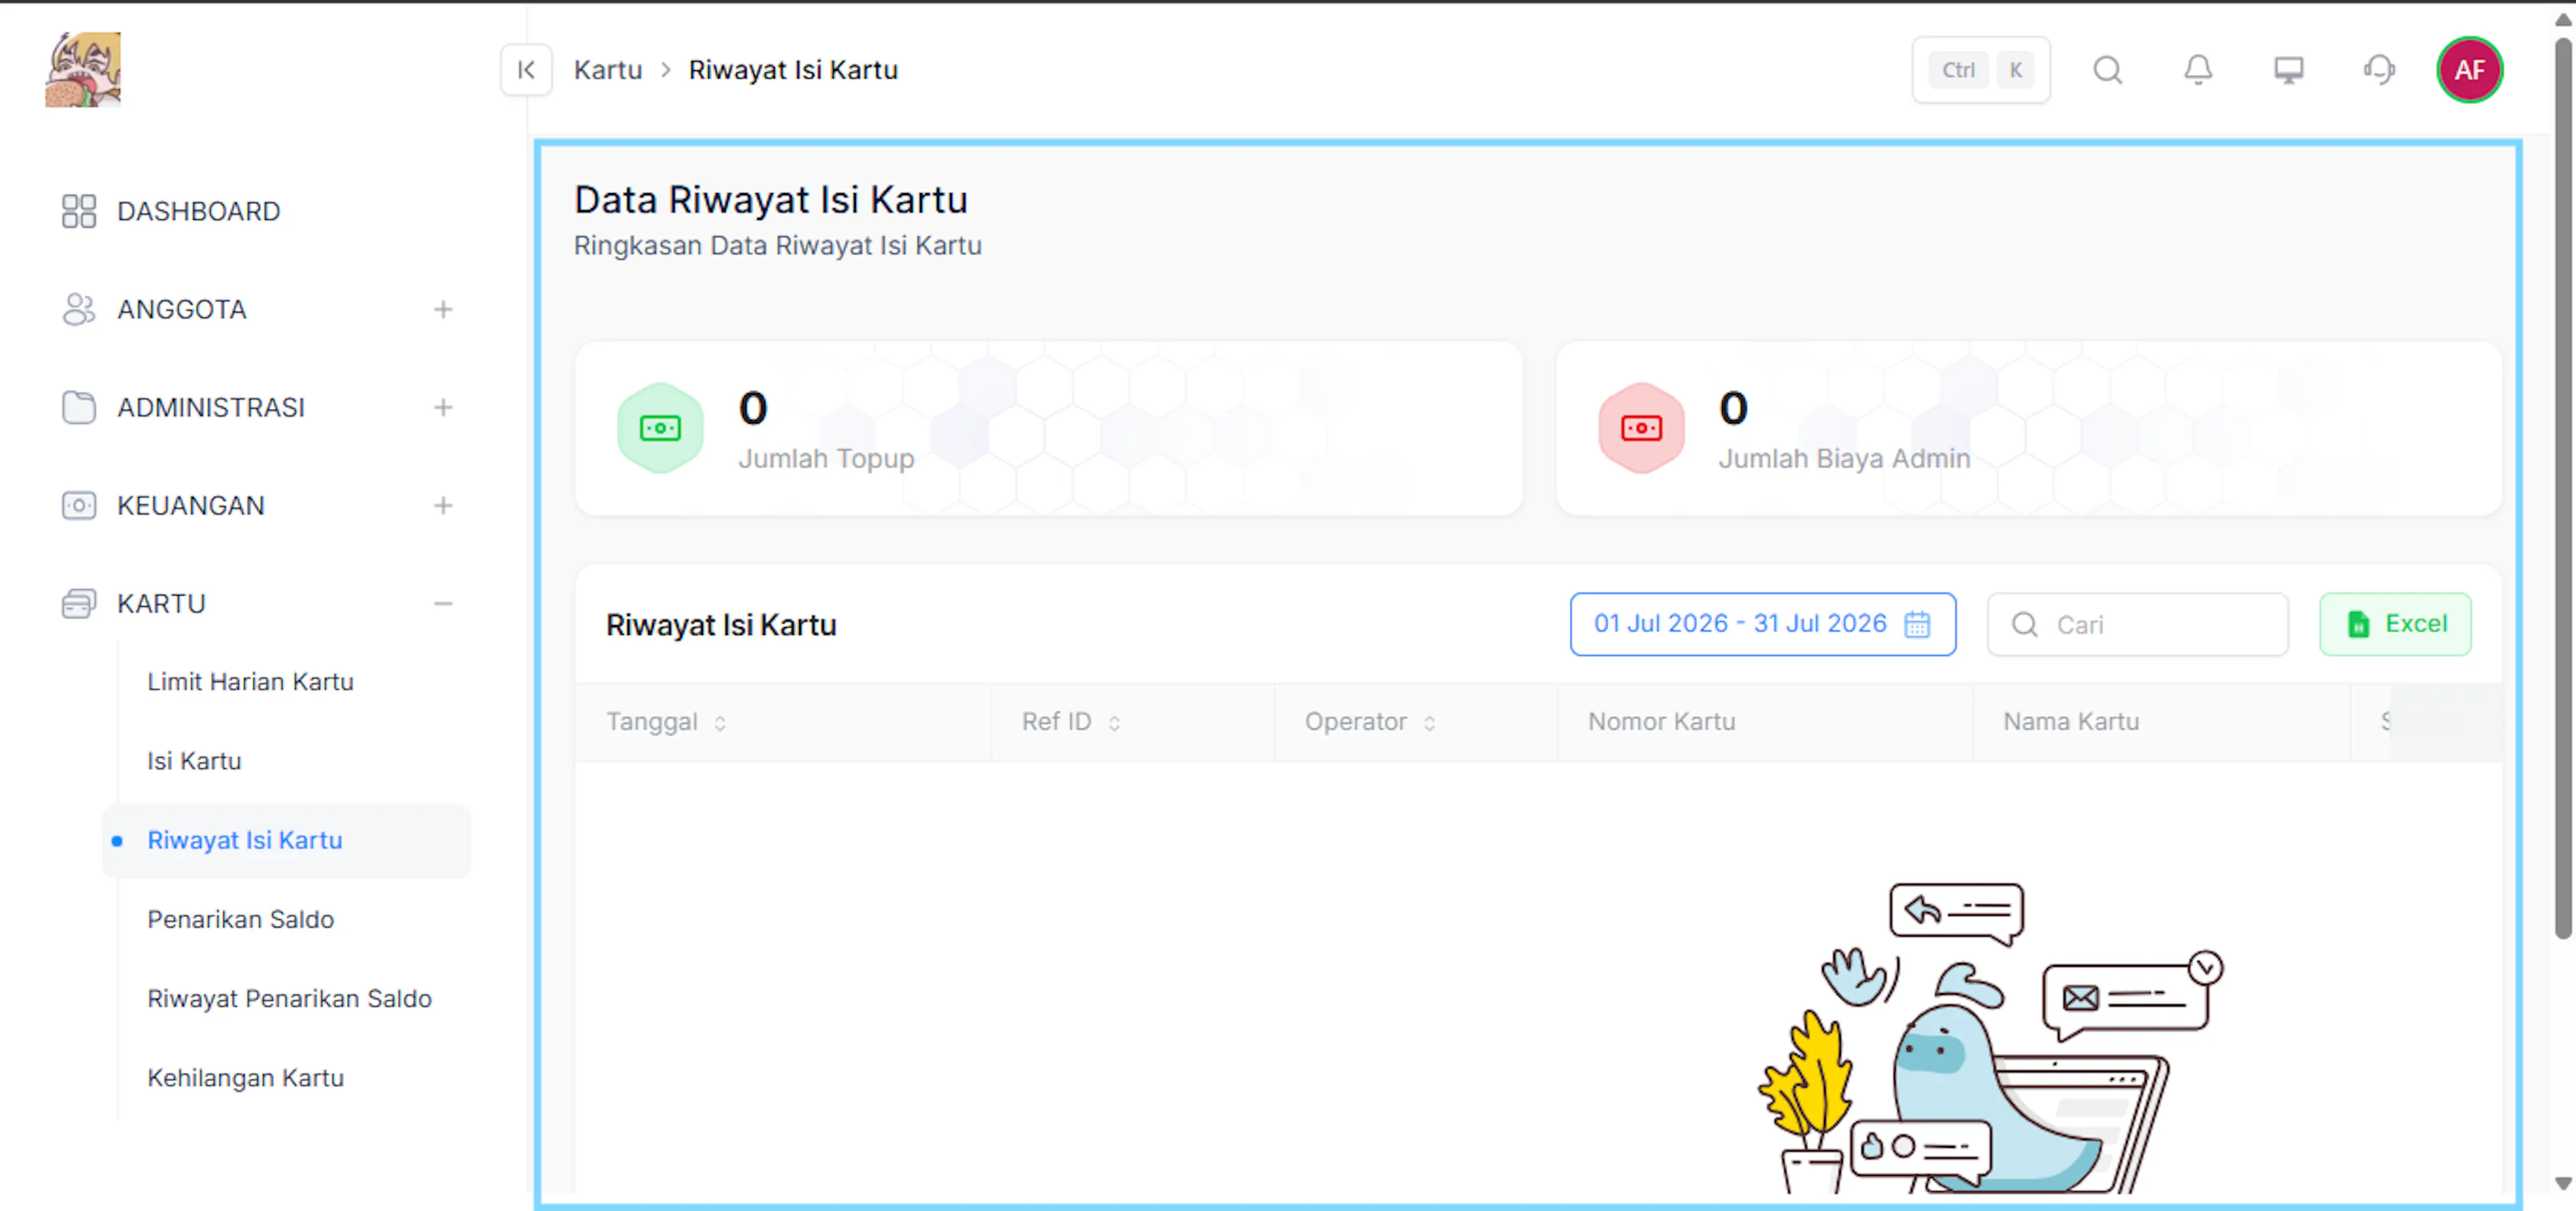Expand the Anggota menu plus sign
This screenshot has width=2576, height=1211.
point(443,310)
